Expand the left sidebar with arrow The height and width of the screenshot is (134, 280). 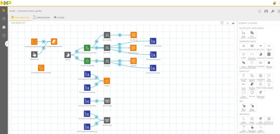[7, 44]
